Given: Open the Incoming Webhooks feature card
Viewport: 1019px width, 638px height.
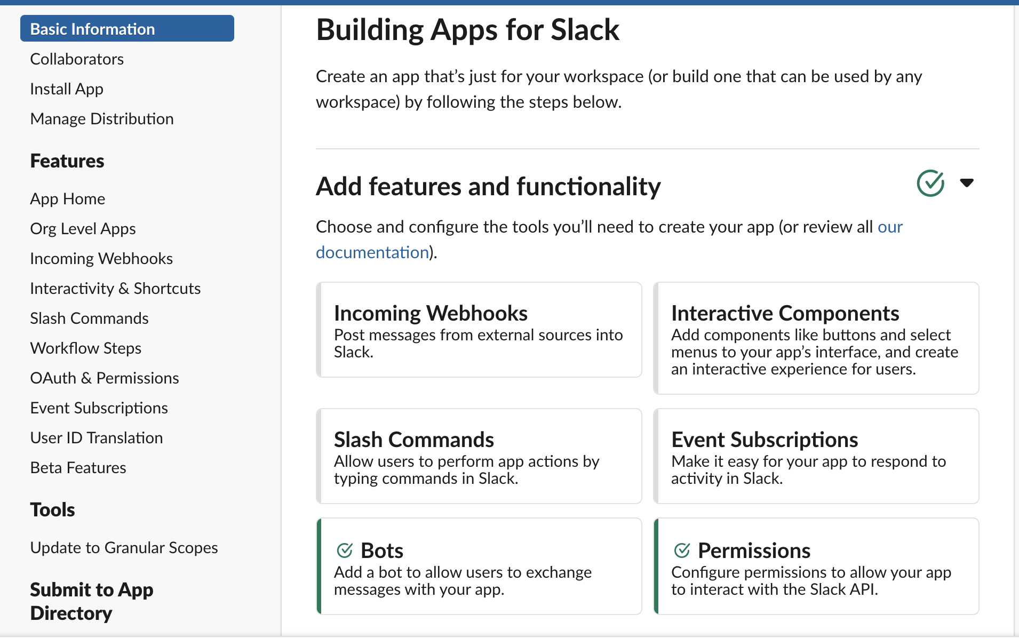Looking at the screenshot, I should [x=479, y=330].
